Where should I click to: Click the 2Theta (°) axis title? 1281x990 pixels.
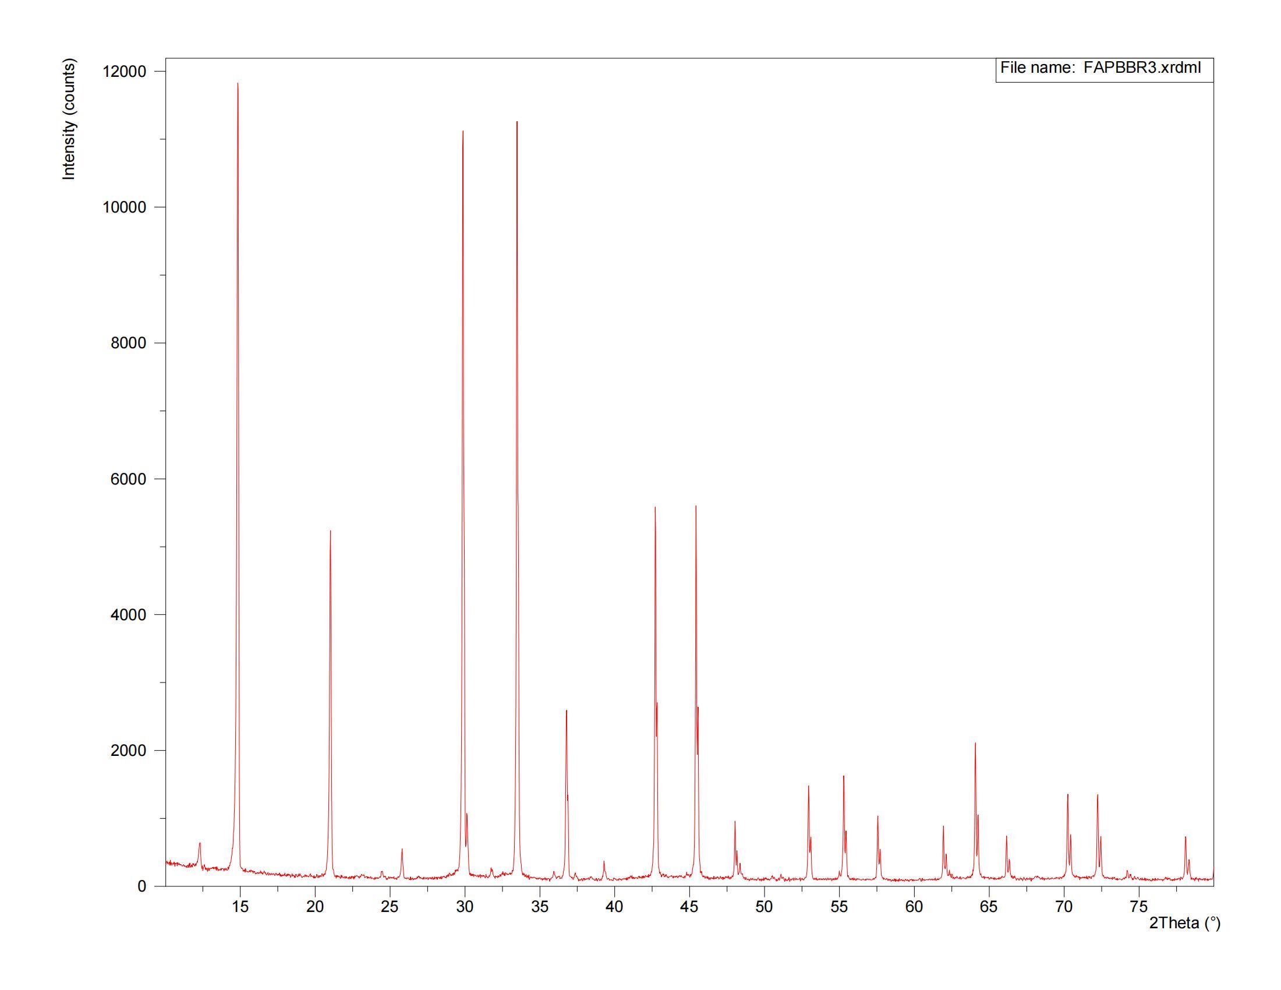pyautogui.click(x=1184, y=923)
